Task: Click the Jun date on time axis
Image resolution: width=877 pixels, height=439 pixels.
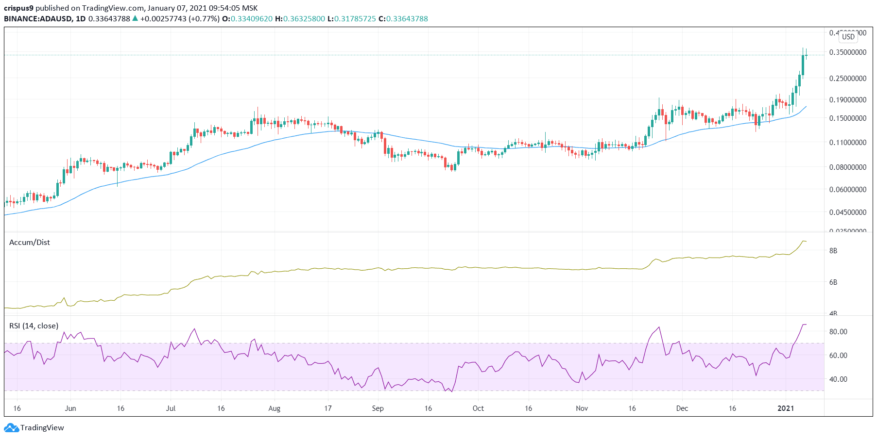Action: click(70, 408)
